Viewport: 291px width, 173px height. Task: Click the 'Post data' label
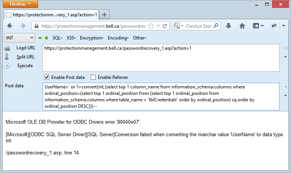tap(14, 86)
